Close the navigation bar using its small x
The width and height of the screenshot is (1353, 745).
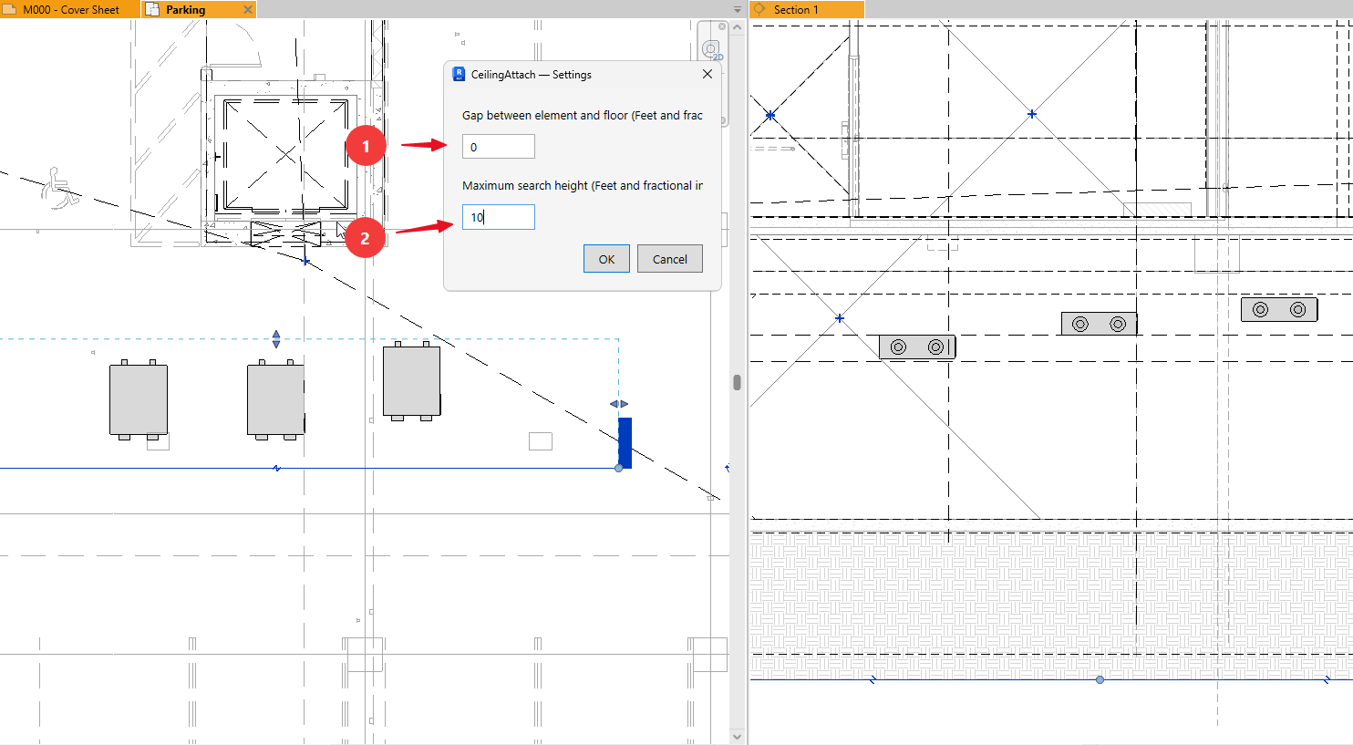(x=722, y=26)
